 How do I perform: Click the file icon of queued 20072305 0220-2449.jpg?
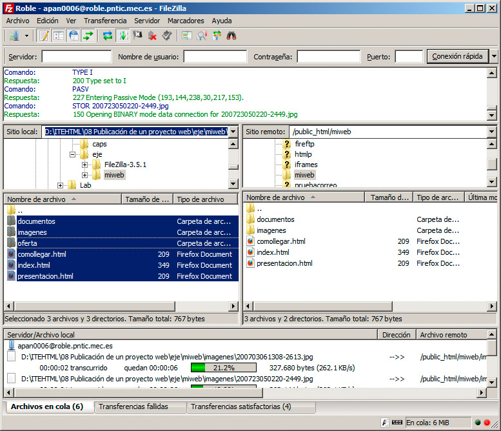coord(11,379)
